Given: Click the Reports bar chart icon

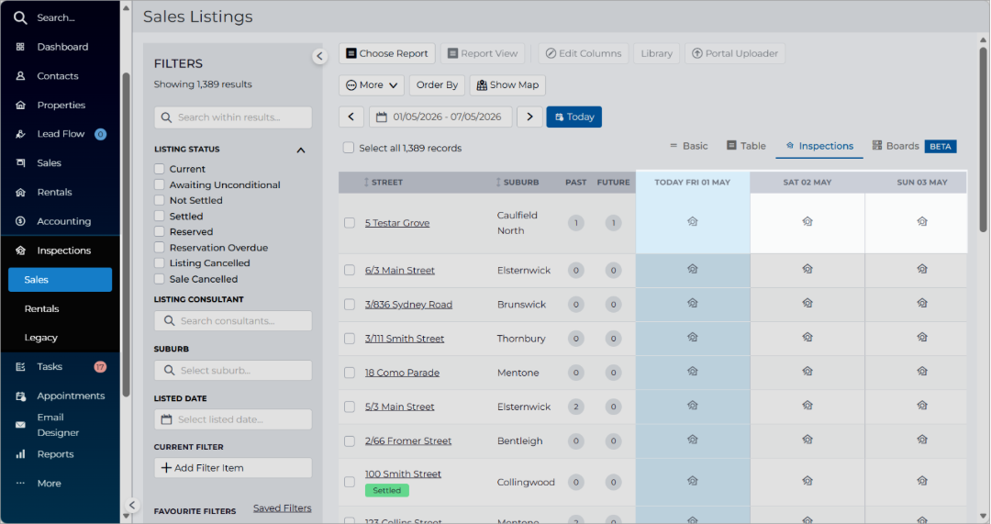Looking at the screenshot, I should coord(20,454).
